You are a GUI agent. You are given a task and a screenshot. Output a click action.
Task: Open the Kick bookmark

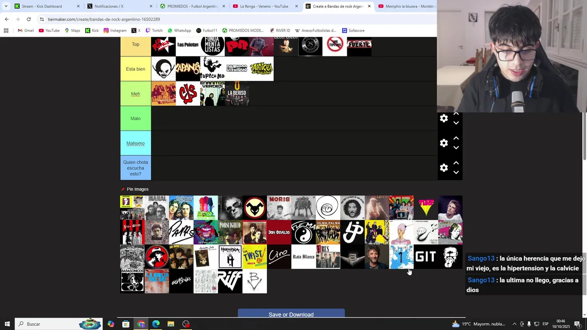pyautogui.click(x=92, y=31)
